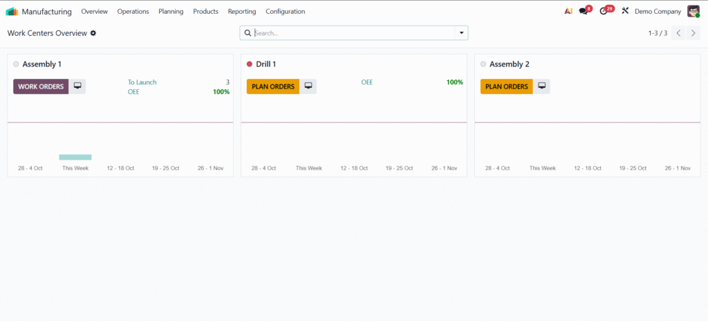
Task: Open the AI assistant icon
Action: 568,11
